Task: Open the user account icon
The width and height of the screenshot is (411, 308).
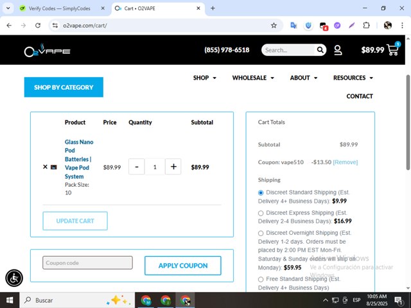Action: click(338, 50)
